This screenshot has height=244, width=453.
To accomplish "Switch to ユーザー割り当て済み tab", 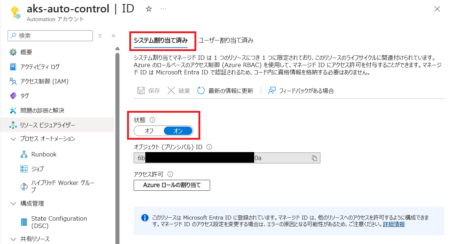I will pos(226,40).
